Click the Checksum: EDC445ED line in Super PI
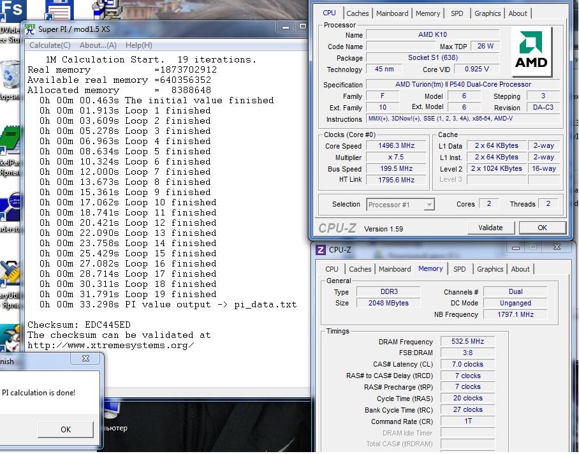The height and width of the screenshot is (454, 579). 79,325
